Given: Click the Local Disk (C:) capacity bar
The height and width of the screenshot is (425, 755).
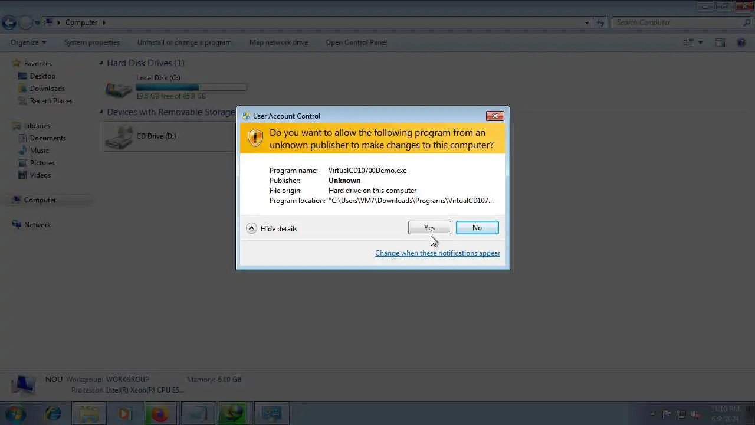Looking at the screenshot, I should [191, 87].
